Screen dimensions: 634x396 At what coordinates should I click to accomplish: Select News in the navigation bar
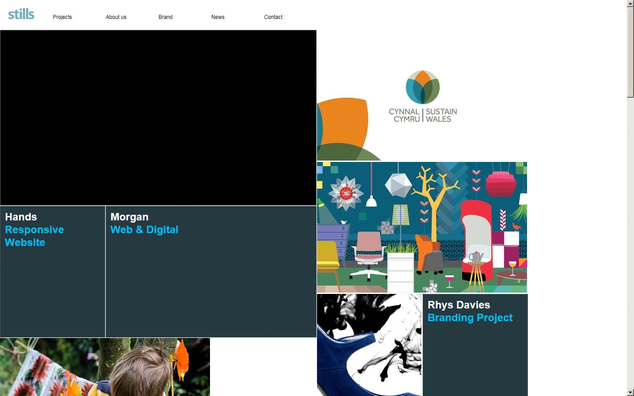coord(217,17)
